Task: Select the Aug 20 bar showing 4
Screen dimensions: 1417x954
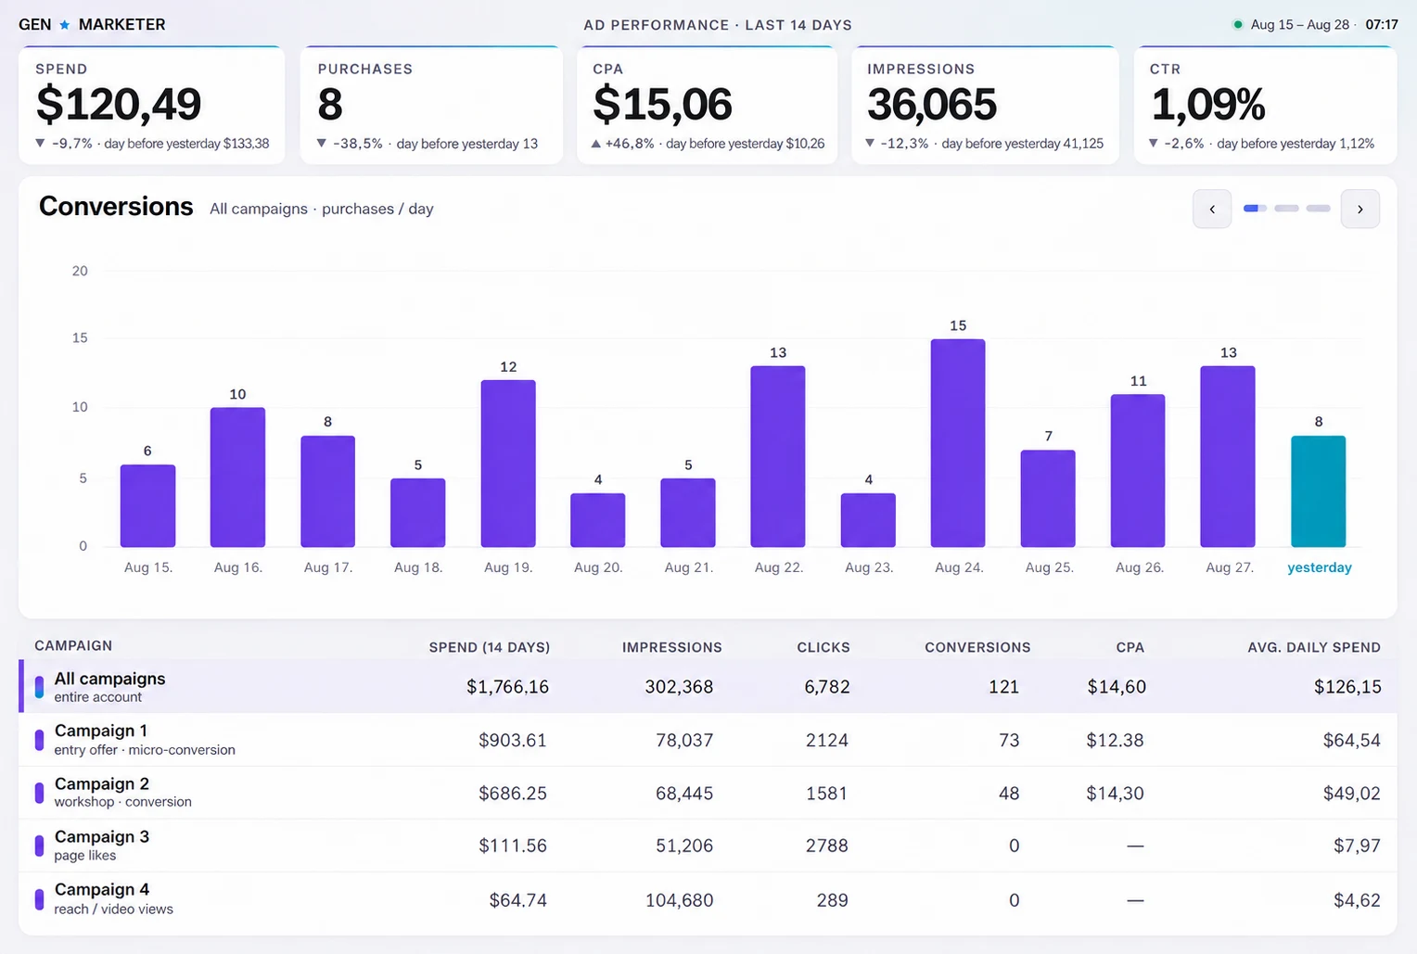Action: 598,520
